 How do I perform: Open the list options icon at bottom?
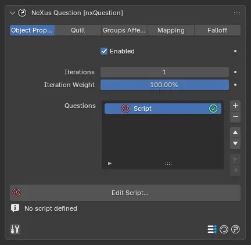212,229
